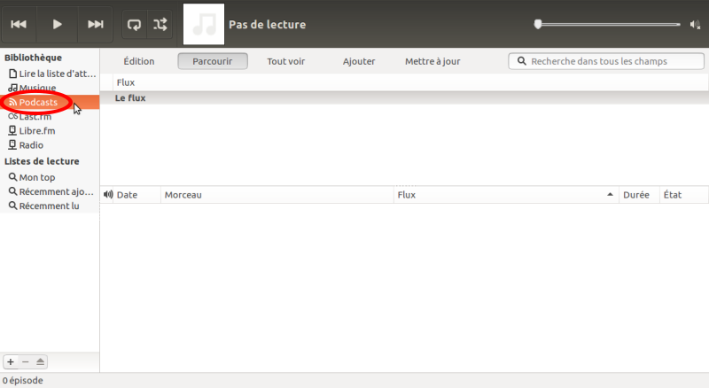Click the previous track button
709x388 pixels.
(19, 25)
